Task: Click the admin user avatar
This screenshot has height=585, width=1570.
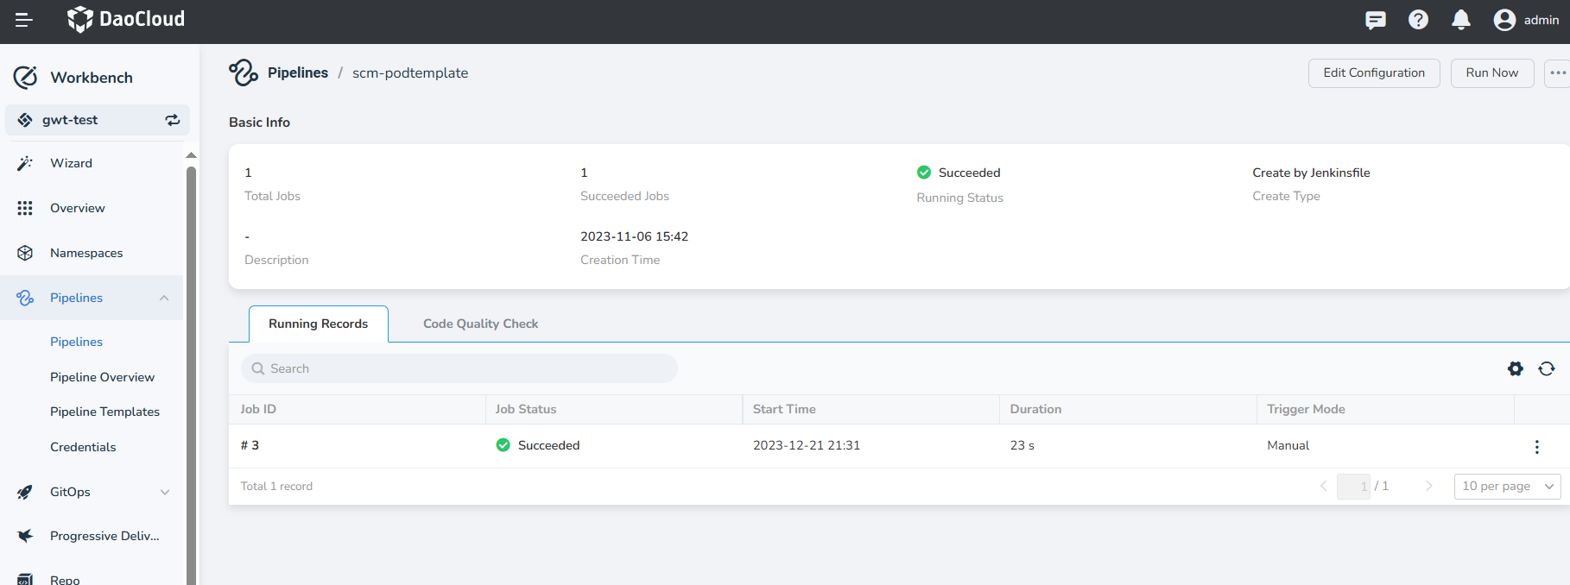Action: [x=1504, y=20]
